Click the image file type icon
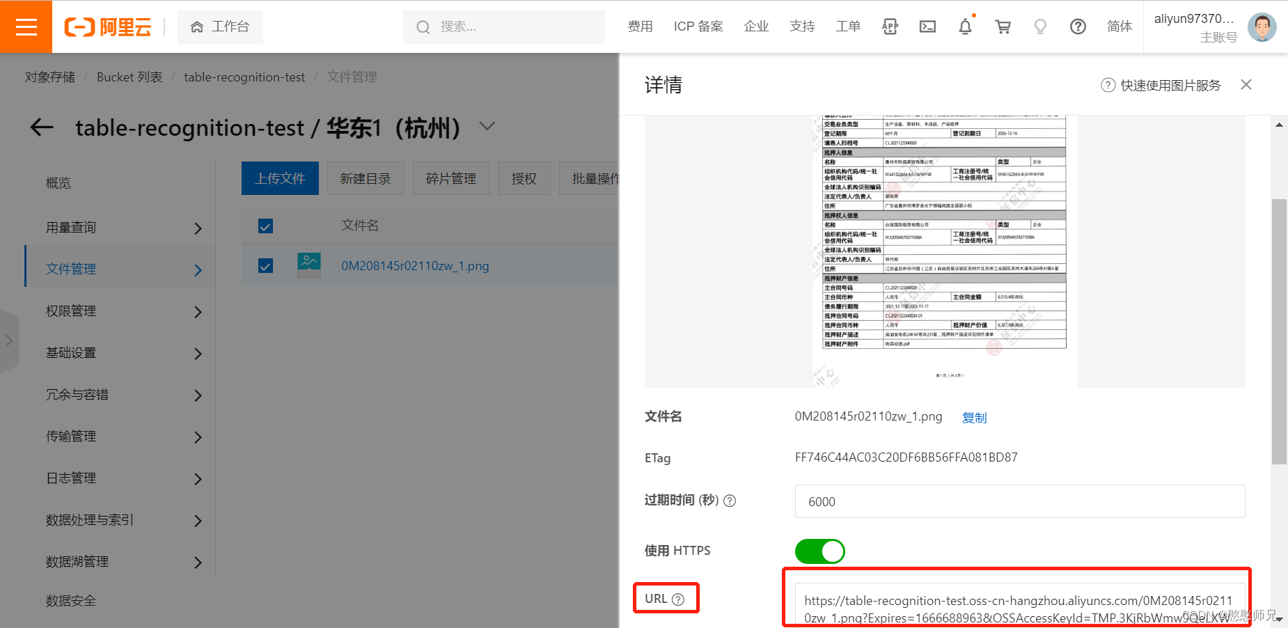Viewport: 1288px width, 628px height. [309, 265]
